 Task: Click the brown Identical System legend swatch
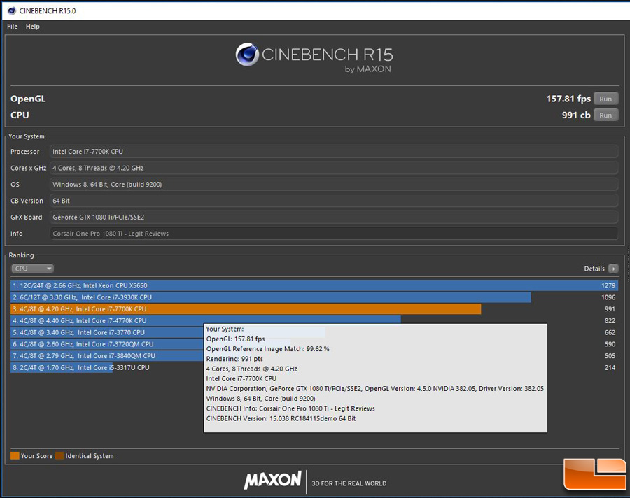tap(59, 456)
